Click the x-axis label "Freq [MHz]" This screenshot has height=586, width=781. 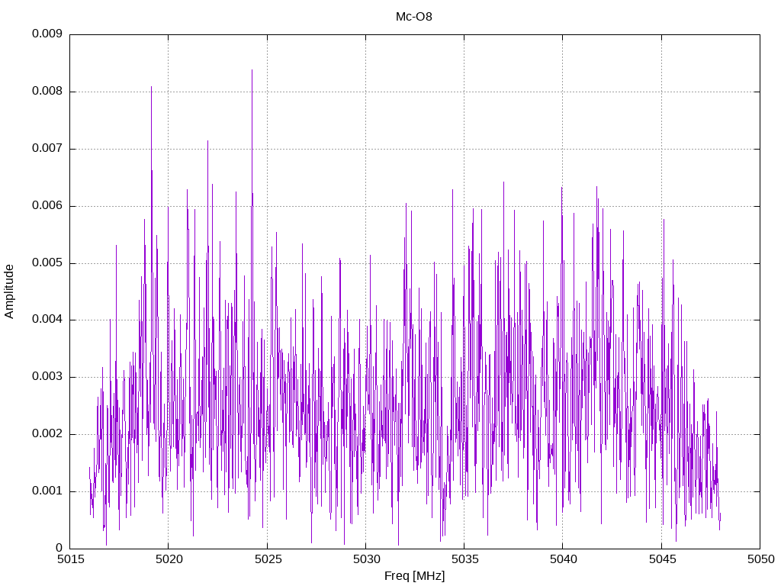pyautogui.click(x=414, y=576)
